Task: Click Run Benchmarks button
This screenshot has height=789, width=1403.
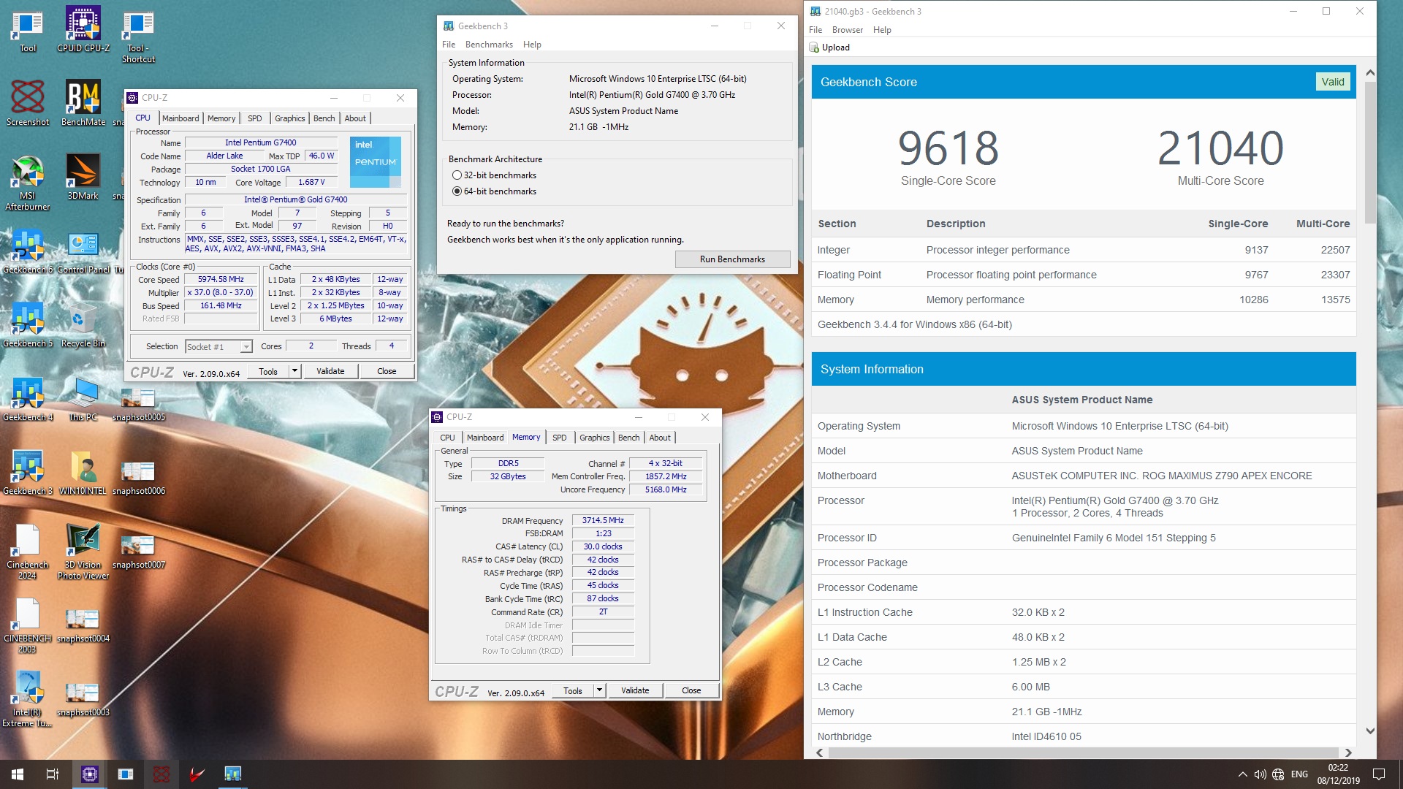Action: coord(732,259)
